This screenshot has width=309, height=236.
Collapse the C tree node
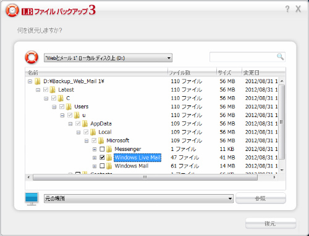pos(46,99)
